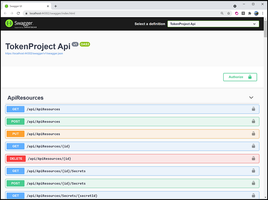Click the lock icon on POST /api/ApiResources
The height and width of the screenshot is (200, 268).
coord(253,121)
